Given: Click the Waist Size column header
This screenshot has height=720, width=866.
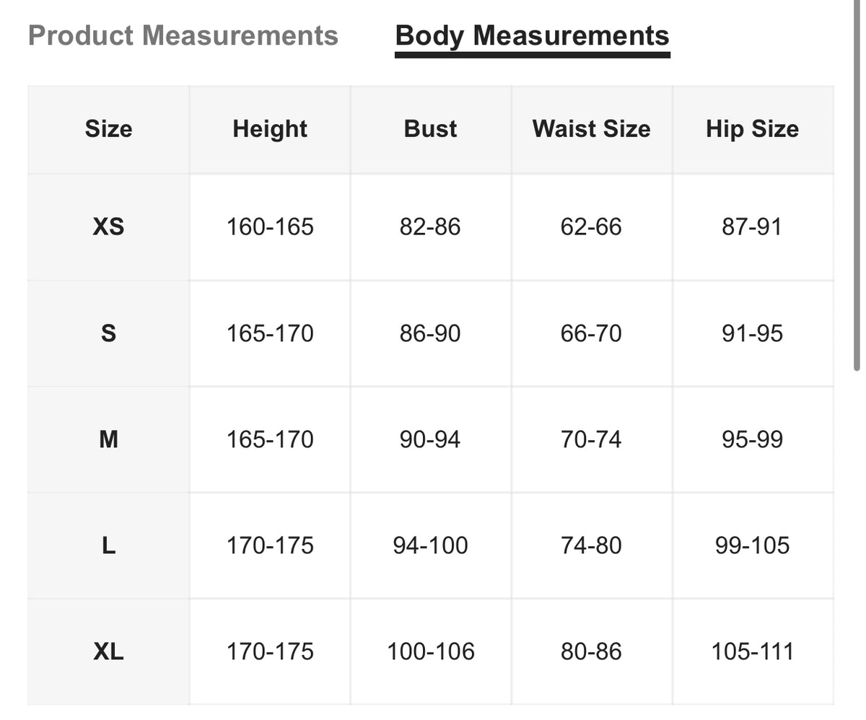Looking at the screenshot, I should pos(591,129).
